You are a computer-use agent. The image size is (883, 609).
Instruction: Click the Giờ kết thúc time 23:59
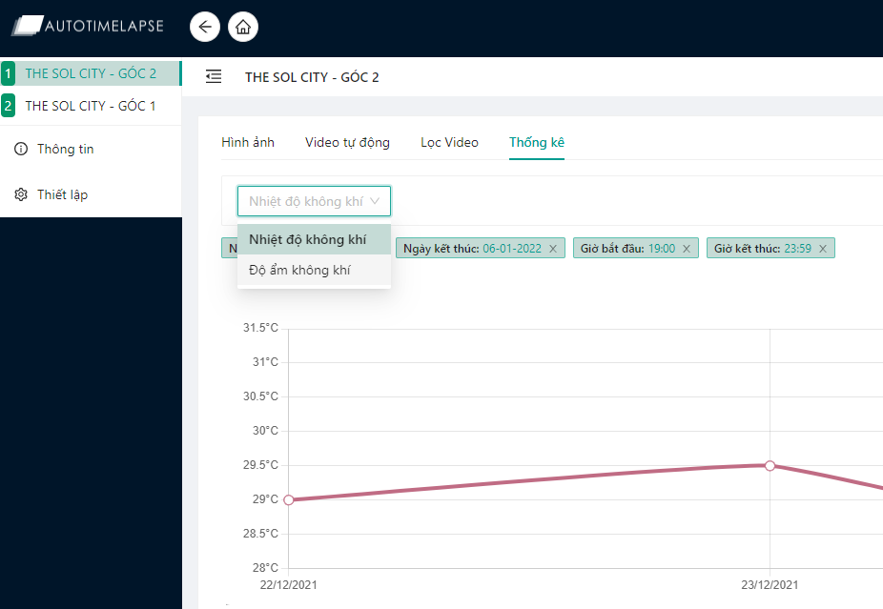click(x=798, y=249)
